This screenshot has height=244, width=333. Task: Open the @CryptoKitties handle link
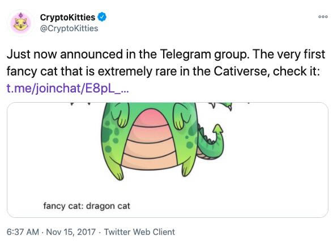pos(69,28)
